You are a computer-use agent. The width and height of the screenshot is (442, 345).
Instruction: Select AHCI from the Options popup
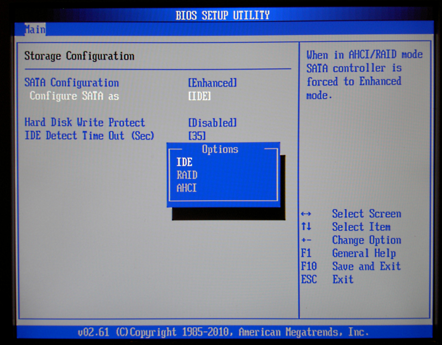pyautogui.click(x=187, y=188)
